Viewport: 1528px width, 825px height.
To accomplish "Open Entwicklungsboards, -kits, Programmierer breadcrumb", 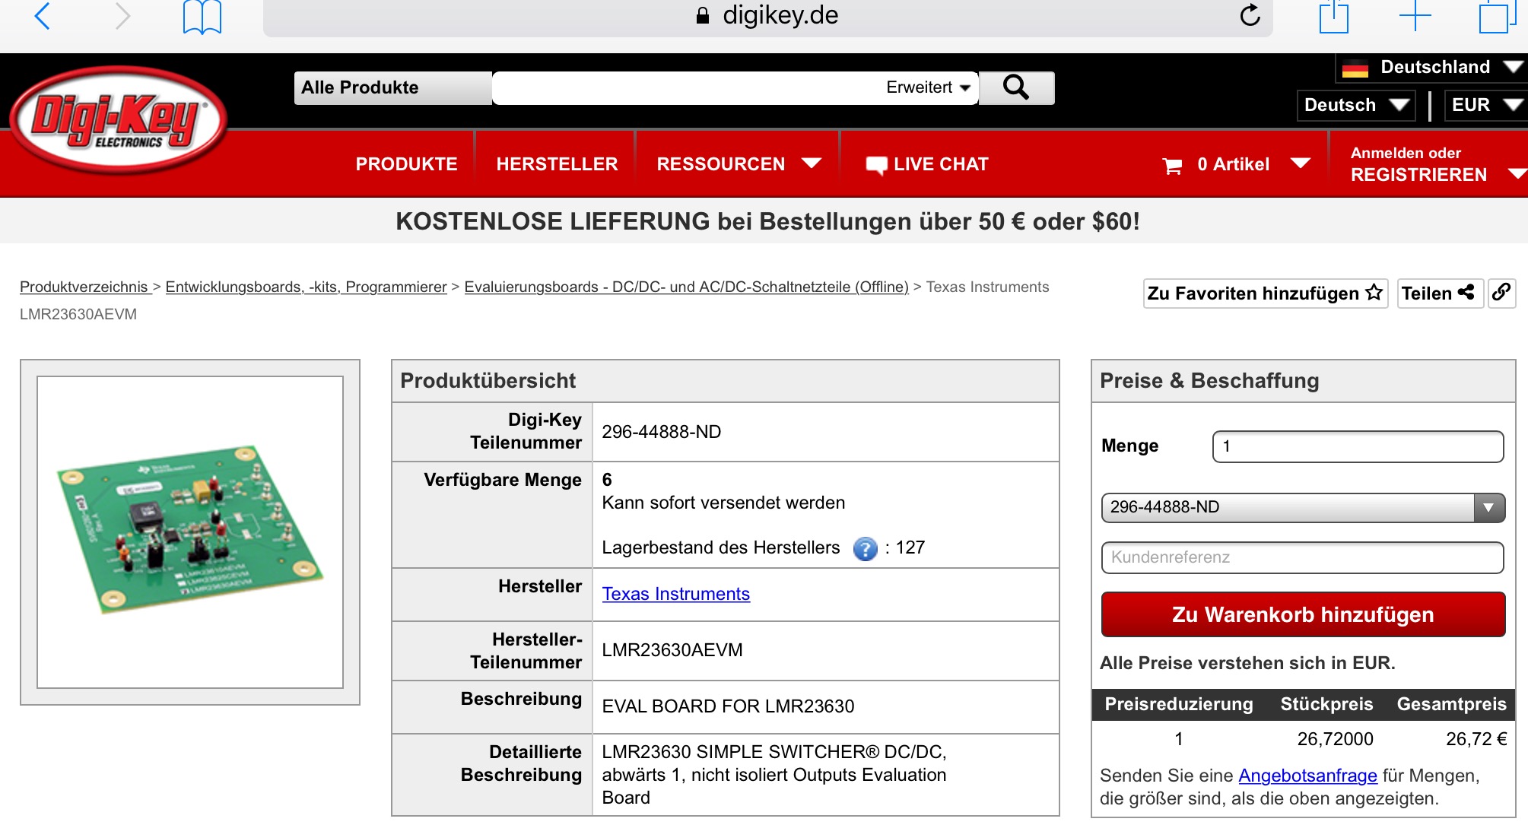I will point(306,287).
